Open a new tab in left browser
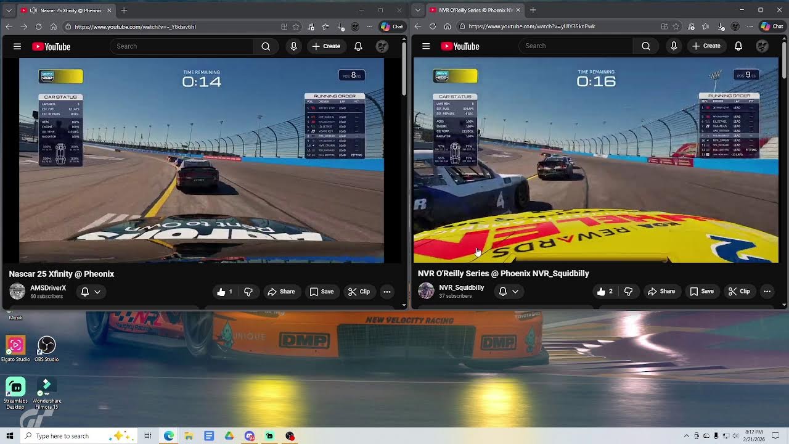Screen dimensions: 789x444 [124, 10]
